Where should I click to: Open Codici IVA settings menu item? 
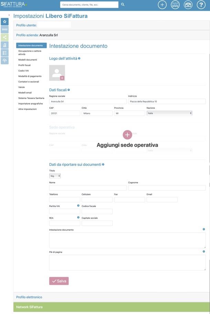(x=23, y=71)
